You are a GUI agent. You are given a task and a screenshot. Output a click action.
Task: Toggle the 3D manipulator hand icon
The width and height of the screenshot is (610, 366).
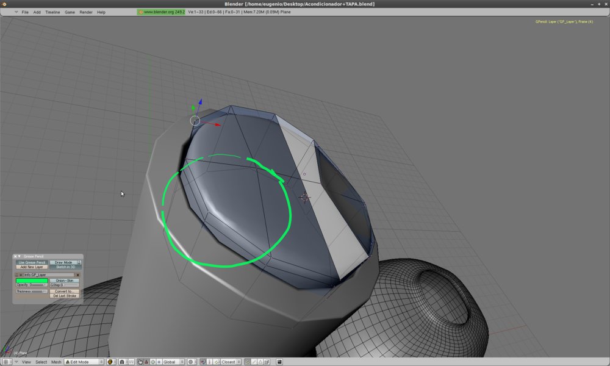pyautogui.click(x=140, y=362)
